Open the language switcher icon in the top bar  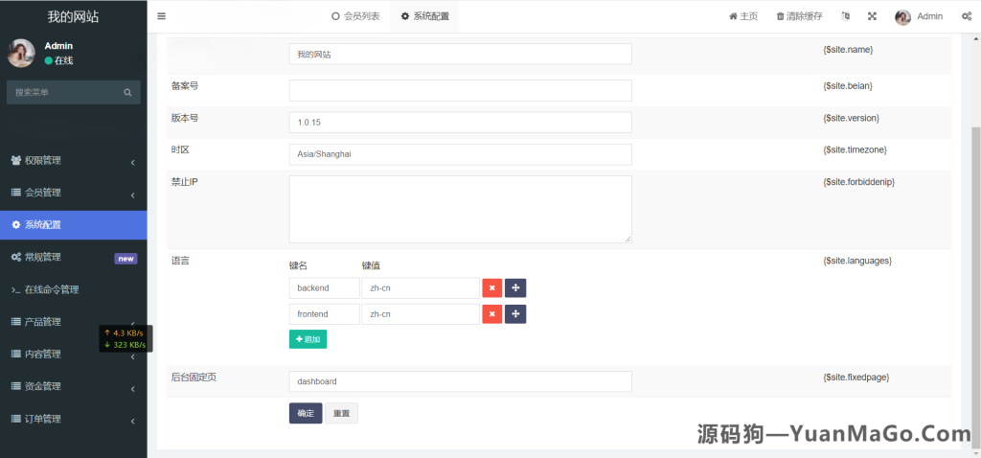click(x=845, y=16)
